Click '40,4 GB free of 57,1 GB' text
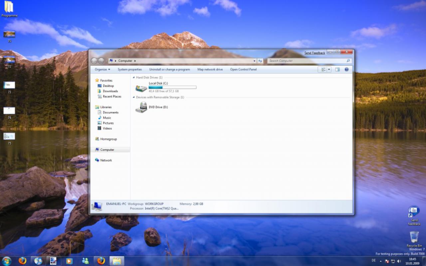Image resolution: width=426 pixels, height=266 pixels. coord(164,91)
